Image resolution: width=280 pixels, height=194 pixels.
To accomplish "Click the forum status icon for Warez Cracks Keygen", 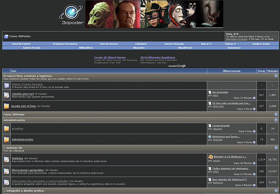I will coord(7,86).
